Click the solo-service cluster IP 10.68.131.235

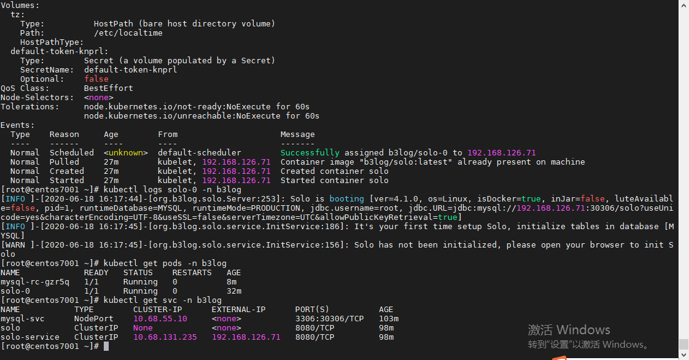pos(165,337)
